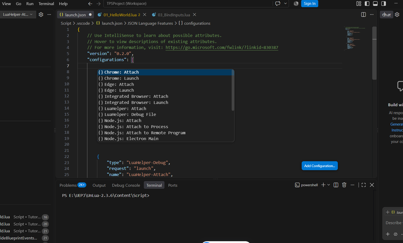Select the Chrome: Launch suggestion

click(164, 78)
